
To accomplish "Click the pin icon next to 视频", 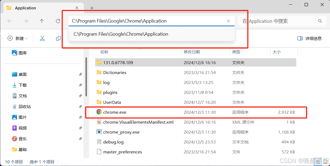I will pos(80,128).
